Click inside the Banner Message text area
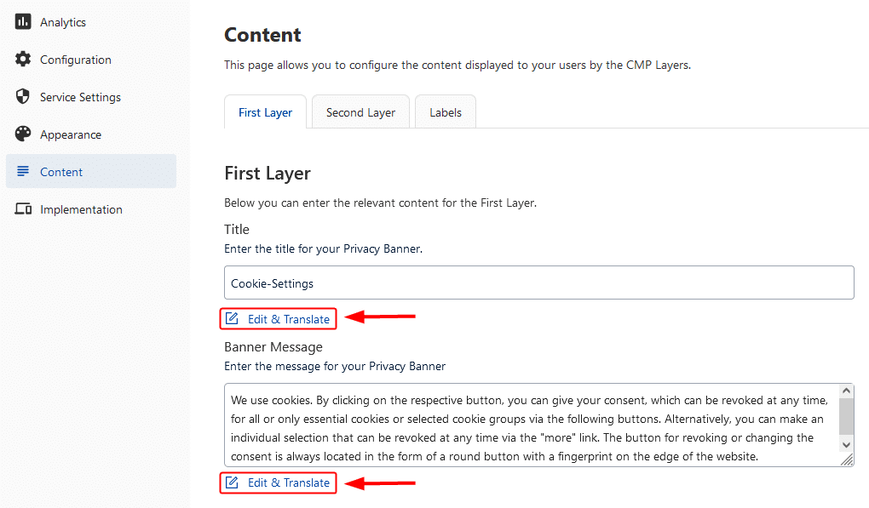 pos(532,425)
